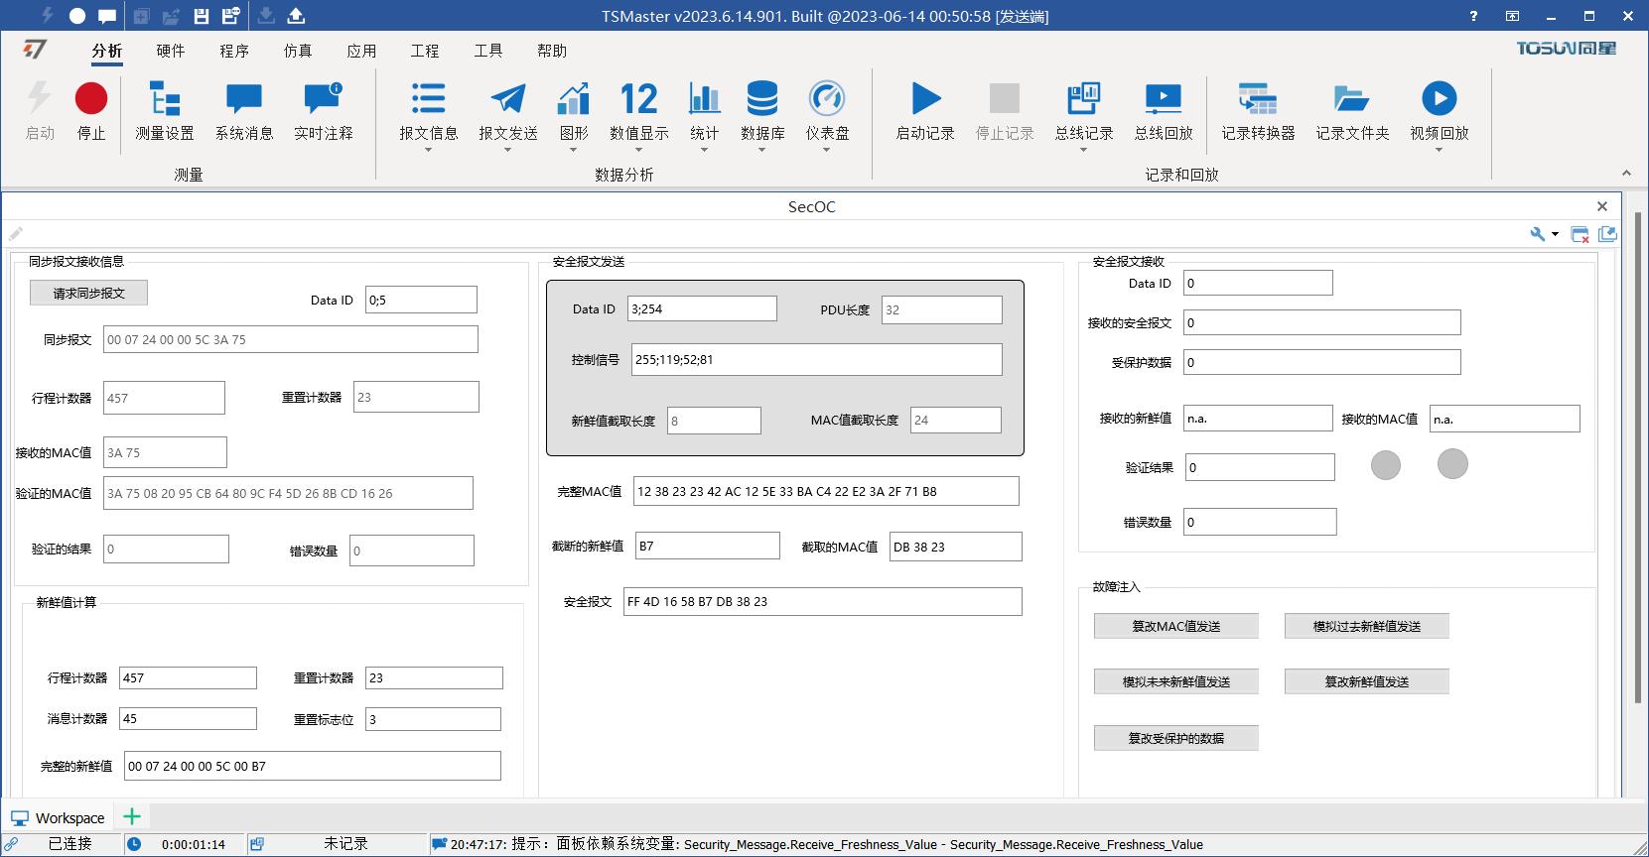Click the 控制信号 input field
1649x857 pixels.
[816, 360]
